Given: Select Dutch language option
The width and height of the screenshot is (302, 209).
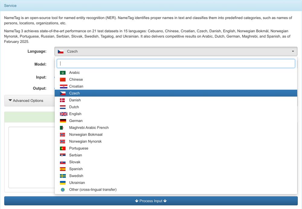Looking at the screenshot, I should [176, 107].
